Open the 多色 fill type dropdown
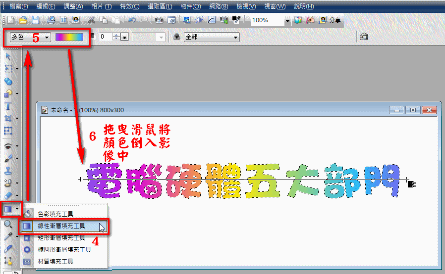The width and height of the screenshot is (445, 274). (x=47, y=37)
